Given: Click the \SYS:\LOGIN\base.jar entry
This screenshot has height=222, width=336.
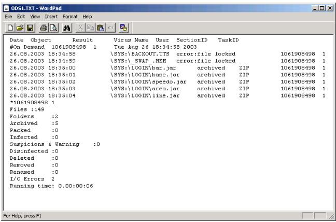Looking at the screenshot, I should 145,75.
